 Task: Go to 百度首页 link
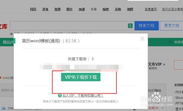point(151,9)
